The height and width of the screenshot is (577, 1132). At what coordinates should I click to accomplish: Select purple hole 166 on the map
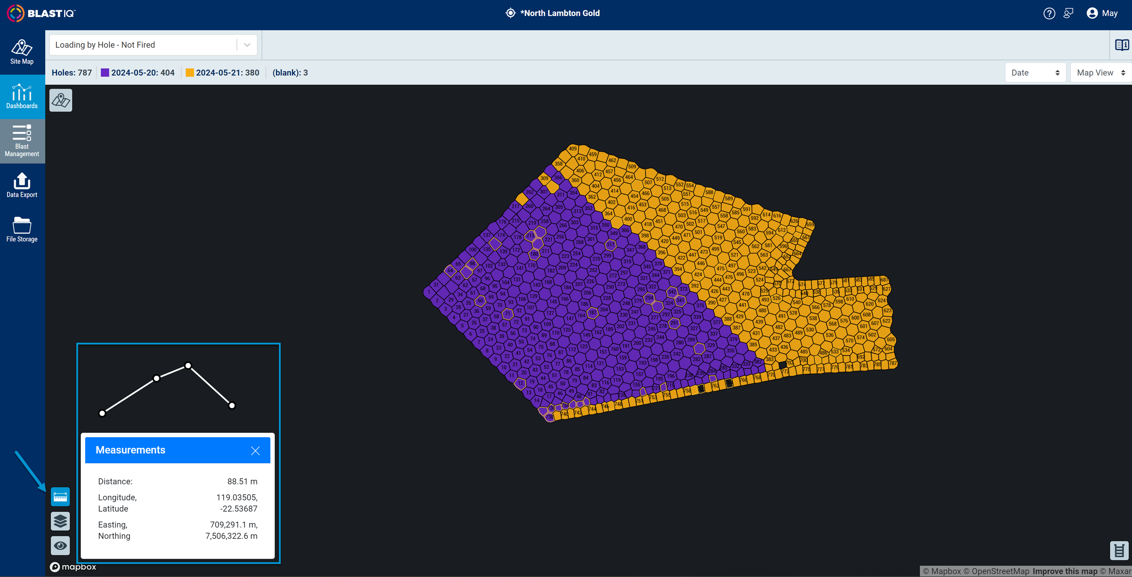(565, 299)
